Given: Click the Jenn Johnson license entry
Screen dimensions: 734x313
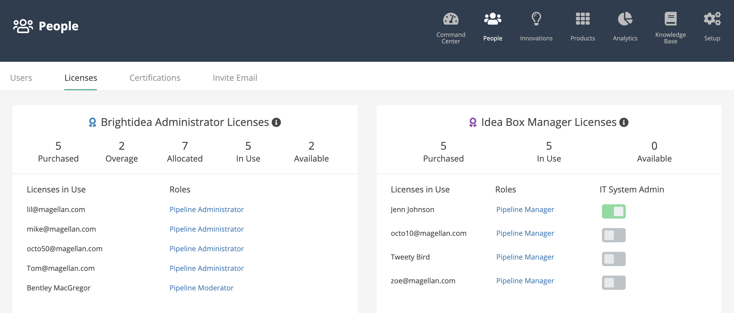Looking at the screenshot, I should [413, 210].
